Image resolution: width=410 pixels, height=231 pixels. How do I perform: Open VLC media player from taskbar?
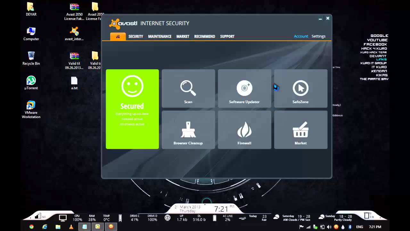[x=71, y=227]
